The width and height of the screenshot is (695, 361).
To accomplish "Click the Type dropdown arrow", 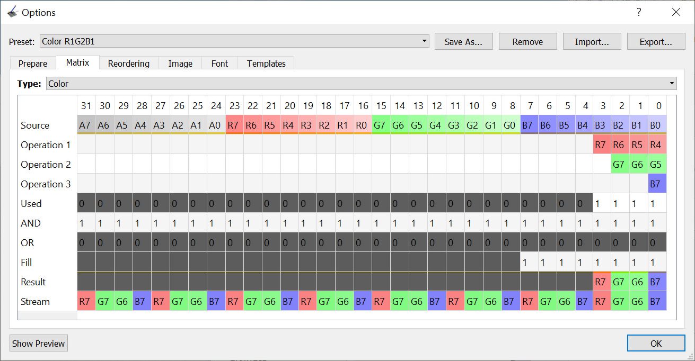I will click(x=672, y=84).
